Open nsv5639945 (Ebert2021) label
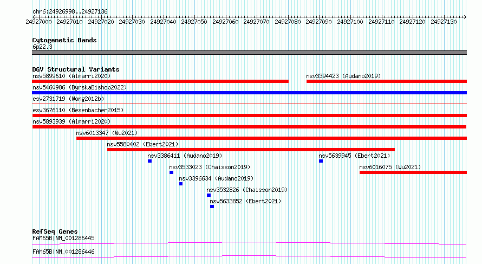The height and width of the screenshot is (264, 482). pos(354,156)
